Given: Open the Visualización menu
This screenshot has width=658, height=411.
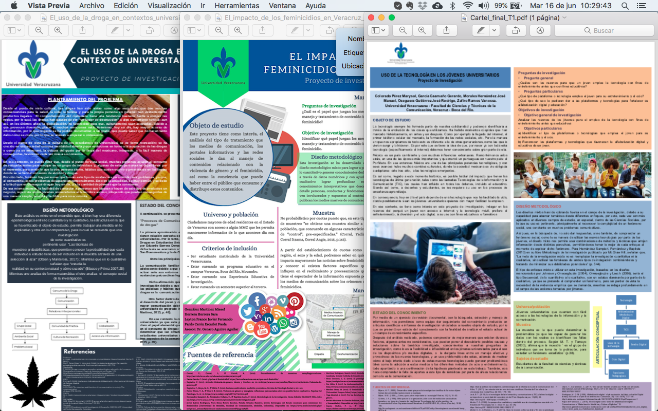Looking at the screenshot, I should [x=169, y=6].
